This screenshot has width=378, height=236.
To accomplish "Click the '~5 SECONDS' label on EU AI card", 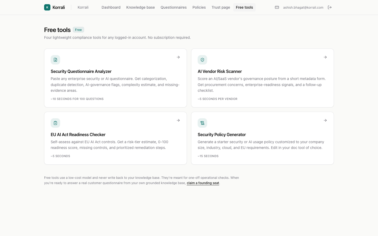I will point(60,156).
